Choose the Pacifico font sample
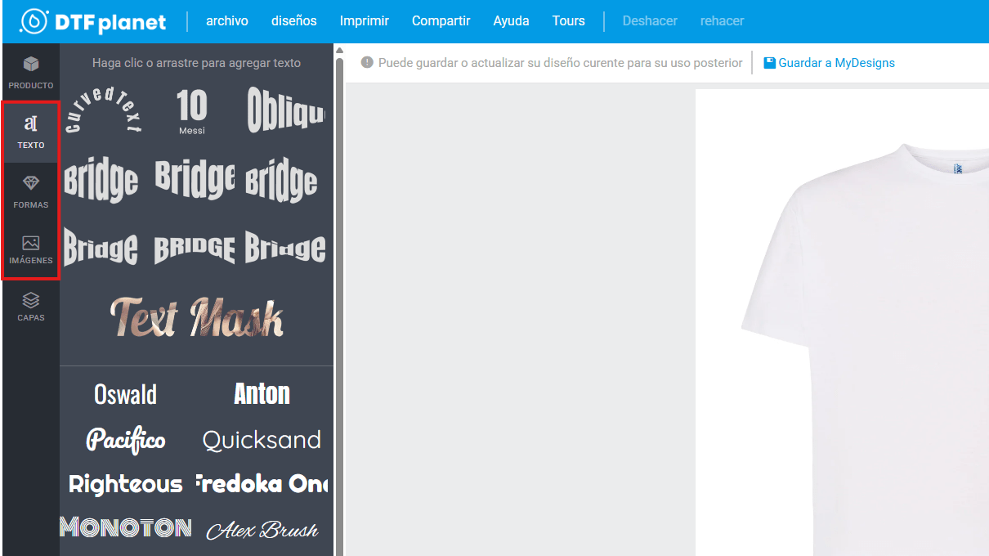 (x=126, y=440)
